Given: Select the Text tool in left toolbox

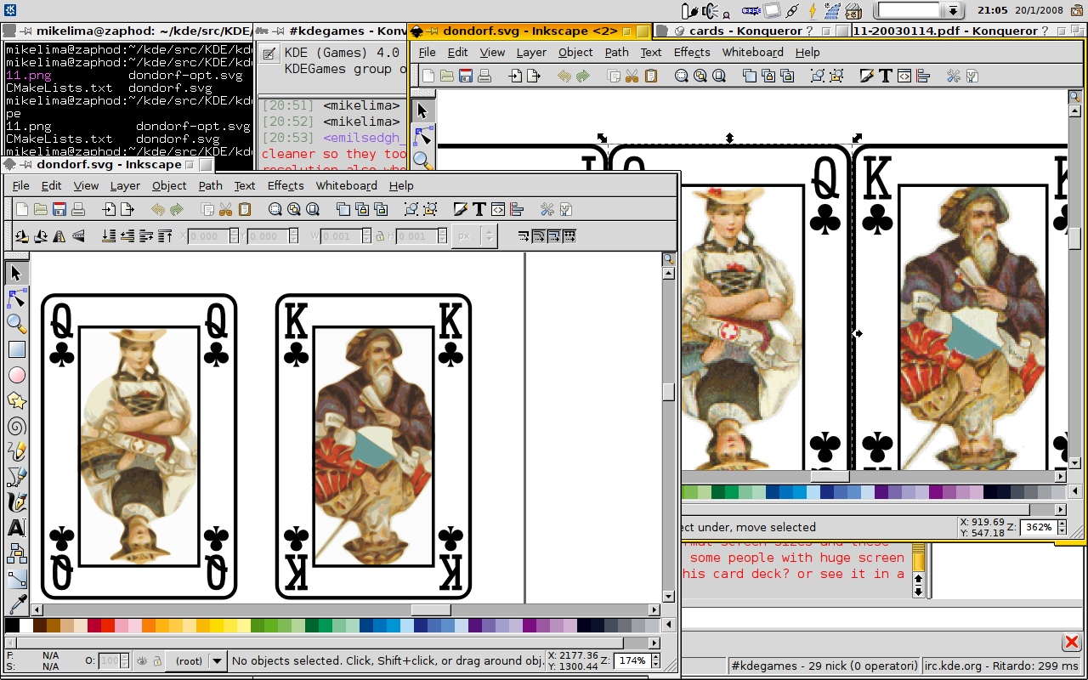Looking at the screenshot, I should pyautogui.click(x=16, y=528).
